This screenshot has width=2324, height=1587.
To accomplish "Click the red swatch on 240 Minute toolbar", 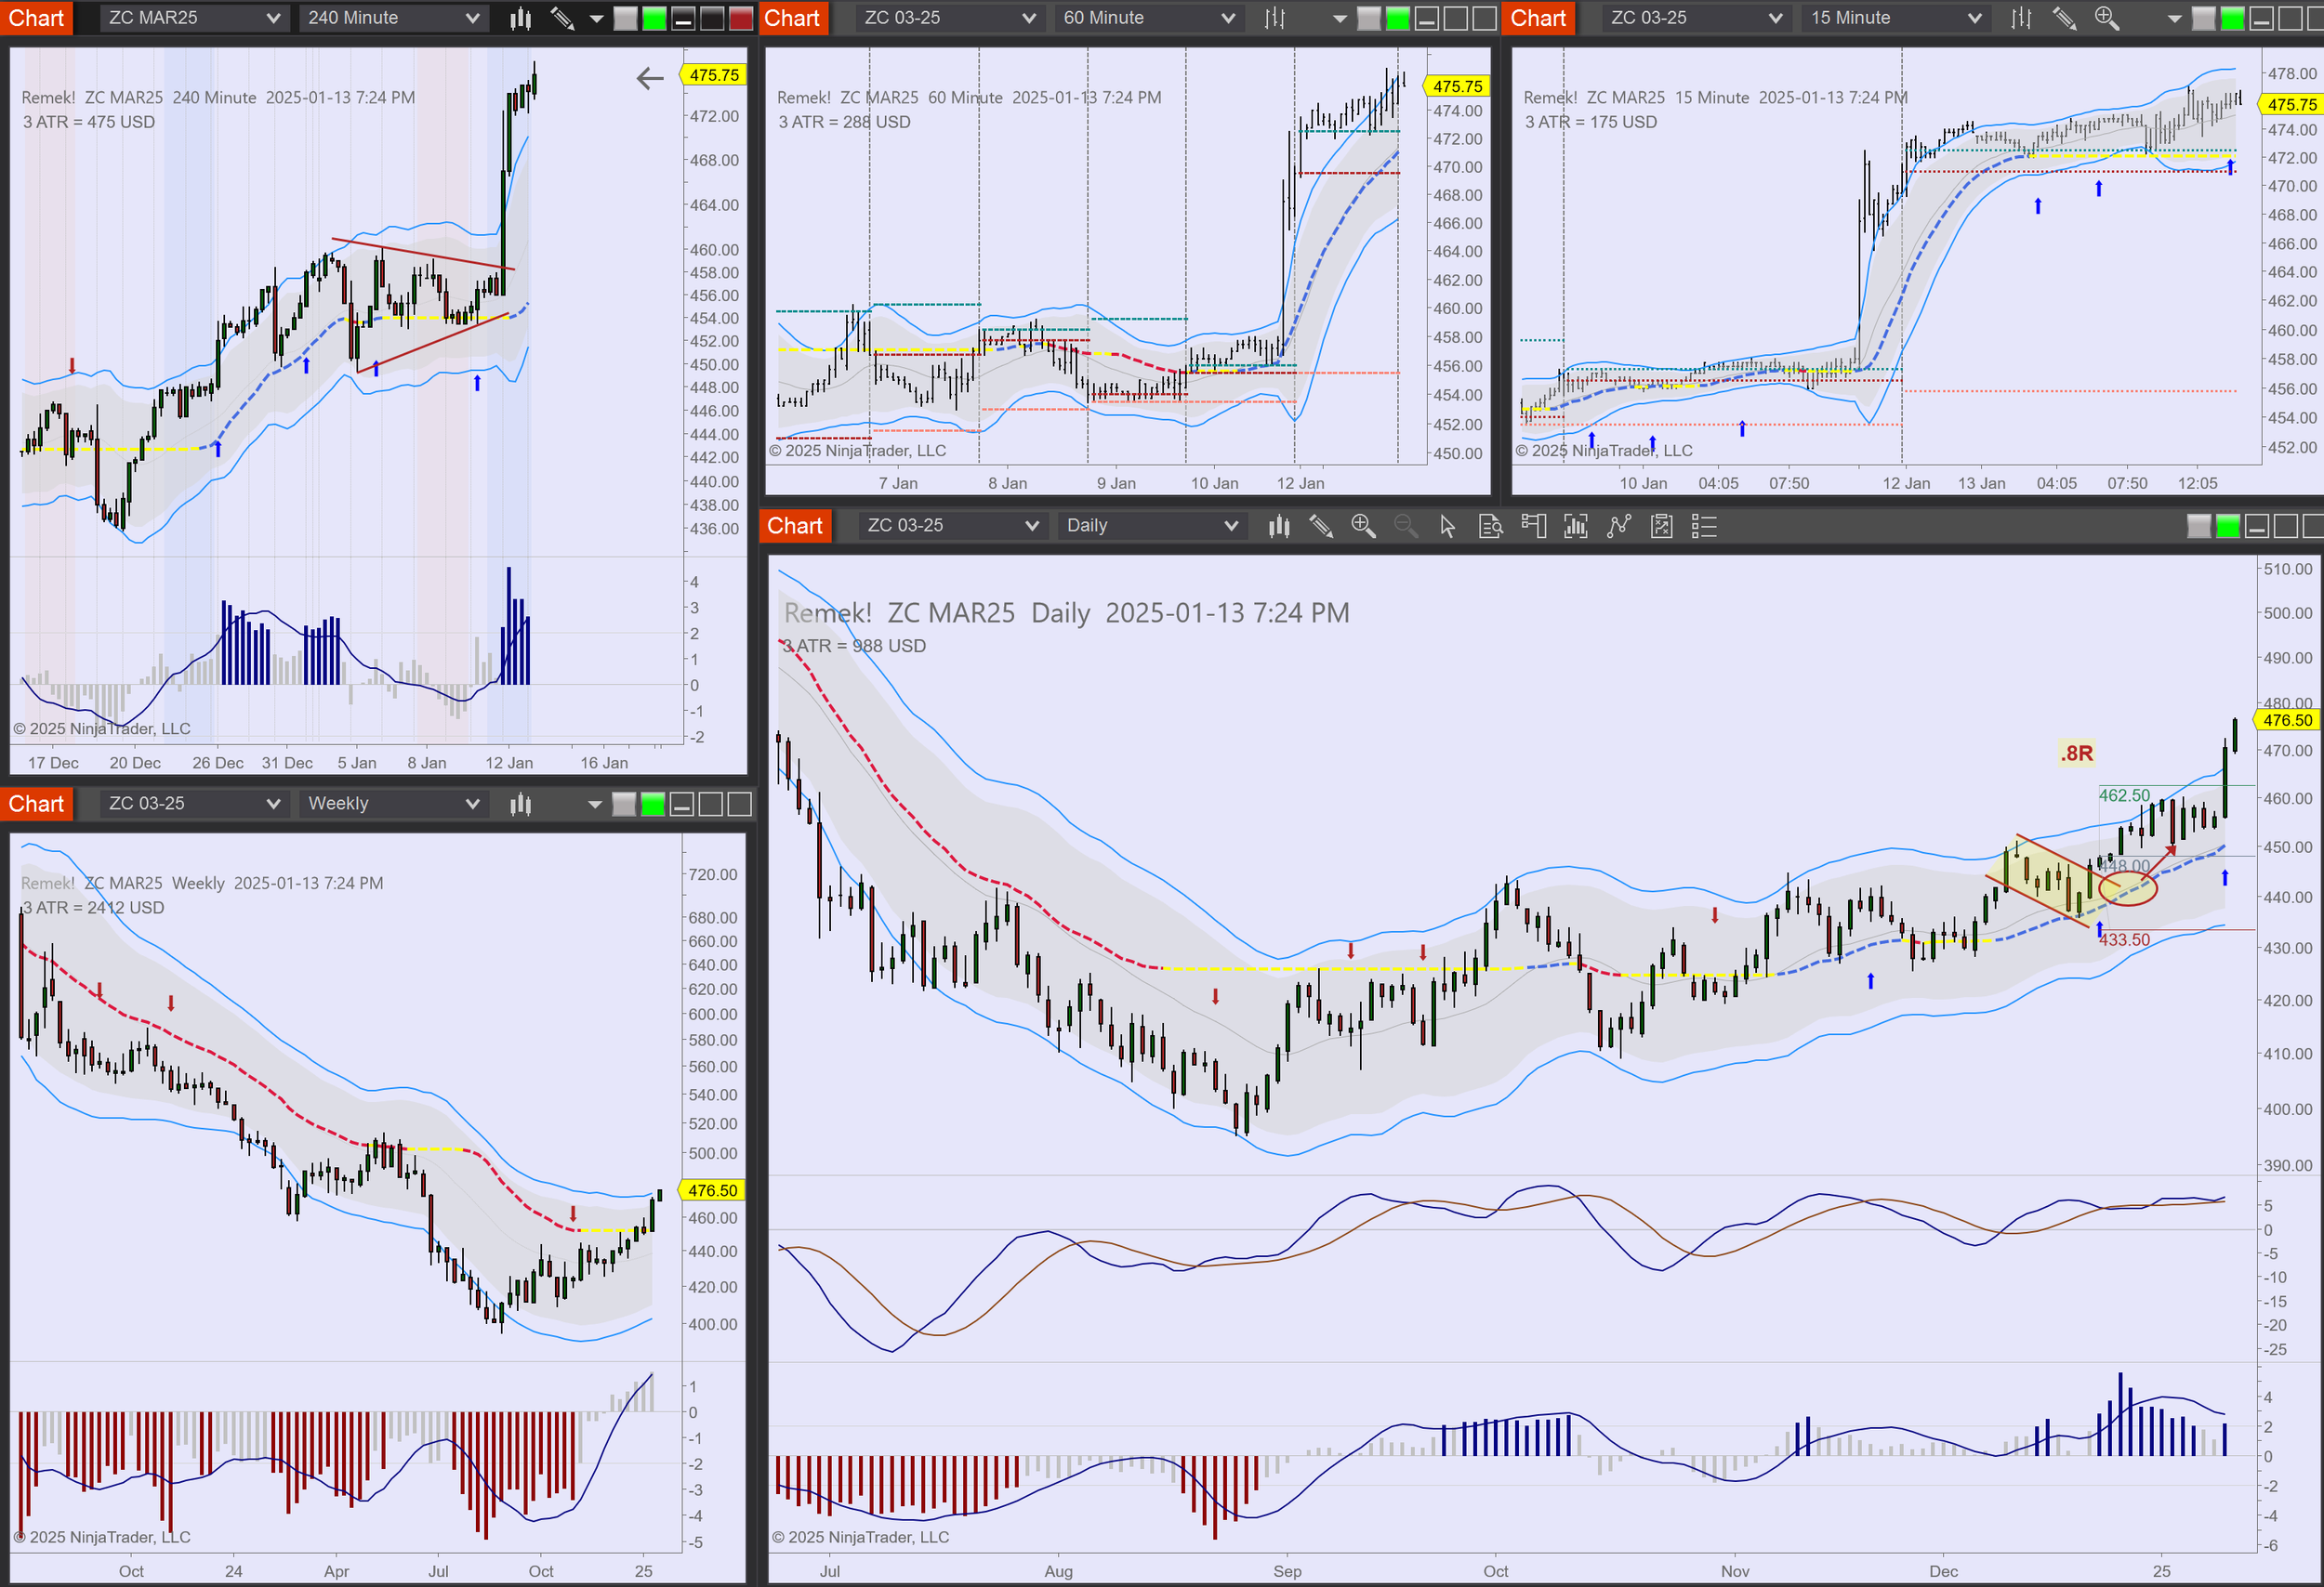I will (x=741, y=18).
